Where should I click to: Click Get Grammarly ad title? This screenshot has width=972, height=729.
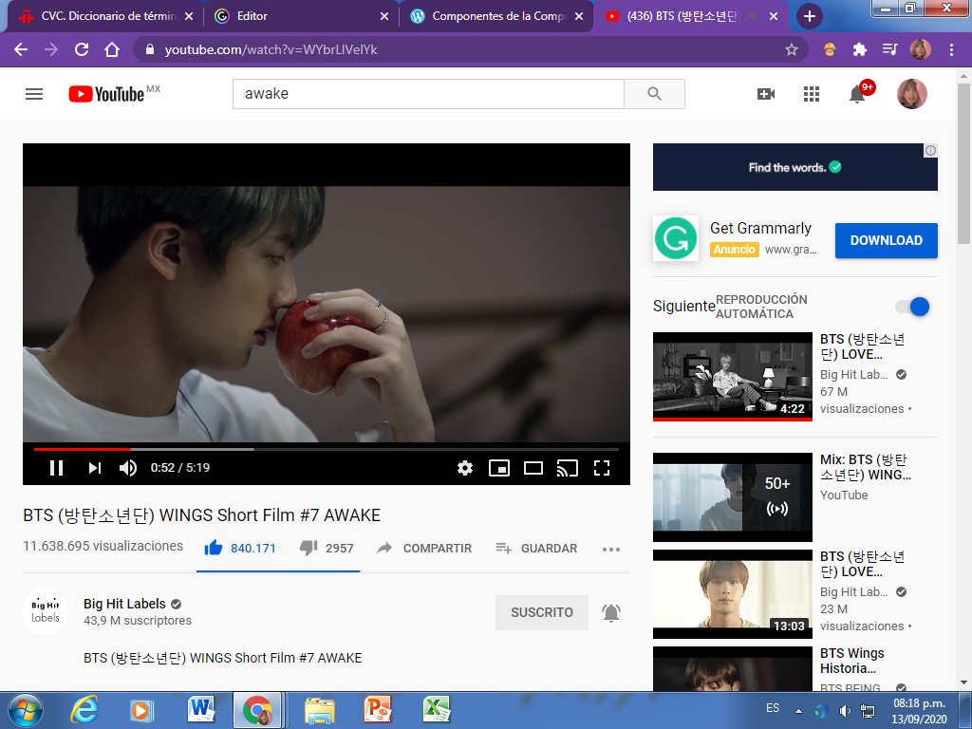(760, 228)
